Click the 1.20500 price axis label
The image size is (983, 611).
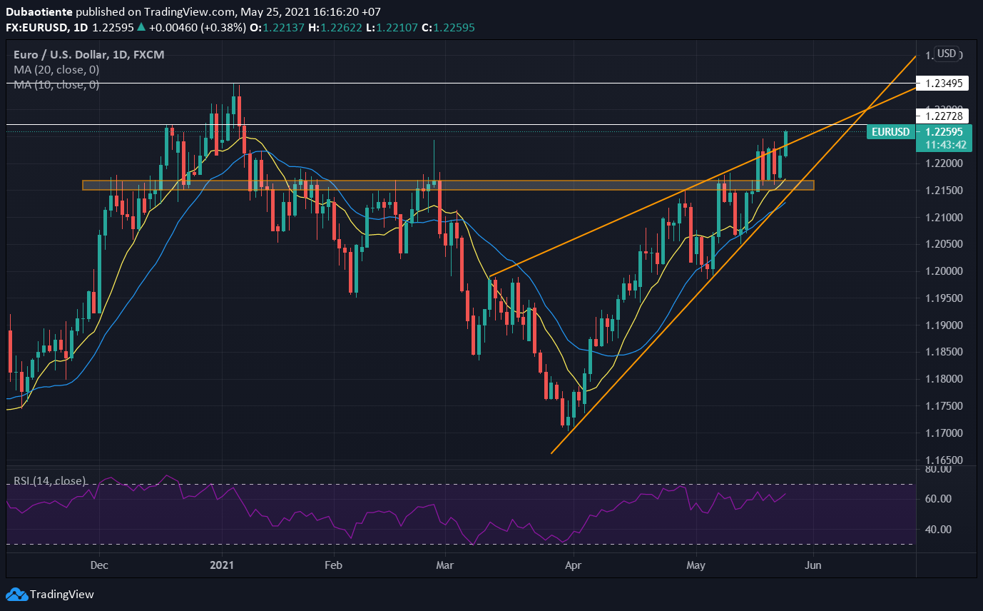click(942, 244)
